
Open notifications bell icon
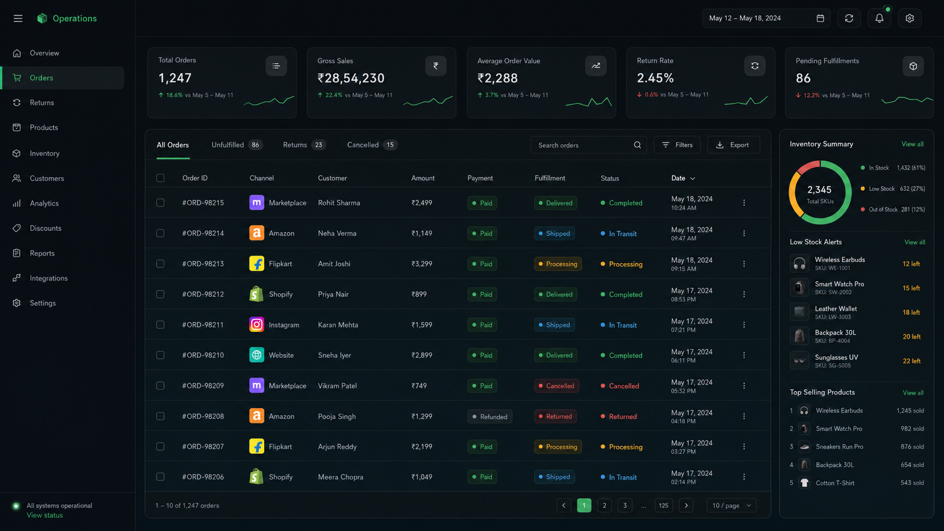pyautogui.click(x=879, y=19)
